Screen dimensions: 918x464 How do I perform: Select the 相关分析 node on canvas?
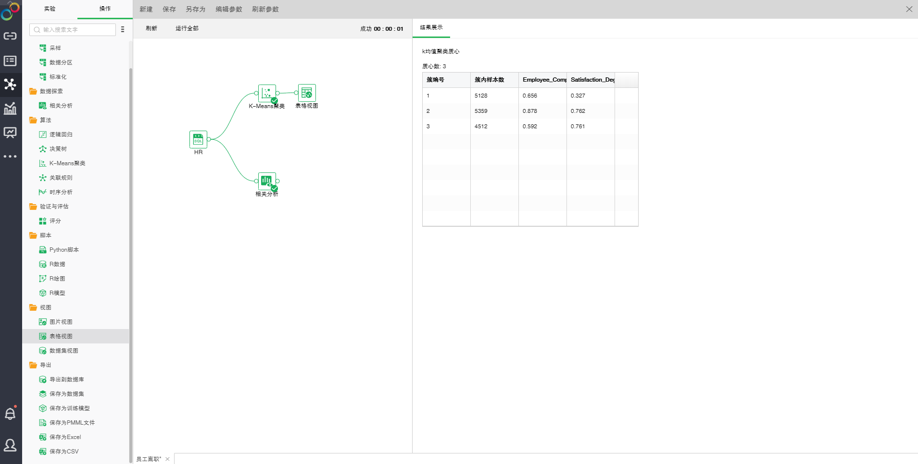(x=267, y=181)
